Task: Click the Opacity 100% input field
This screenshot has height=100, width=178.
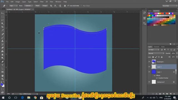Action: [173, 53]
